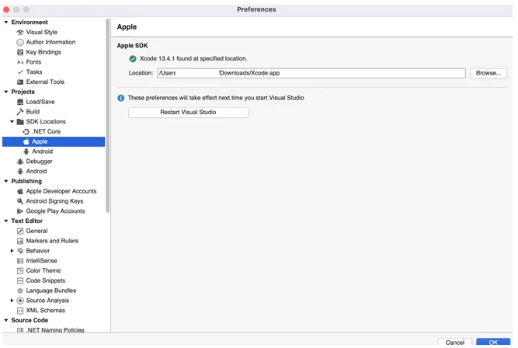Collapse the SDK Locations folder
This screenshot has width=518, height=348.
(x=12, y=122)
